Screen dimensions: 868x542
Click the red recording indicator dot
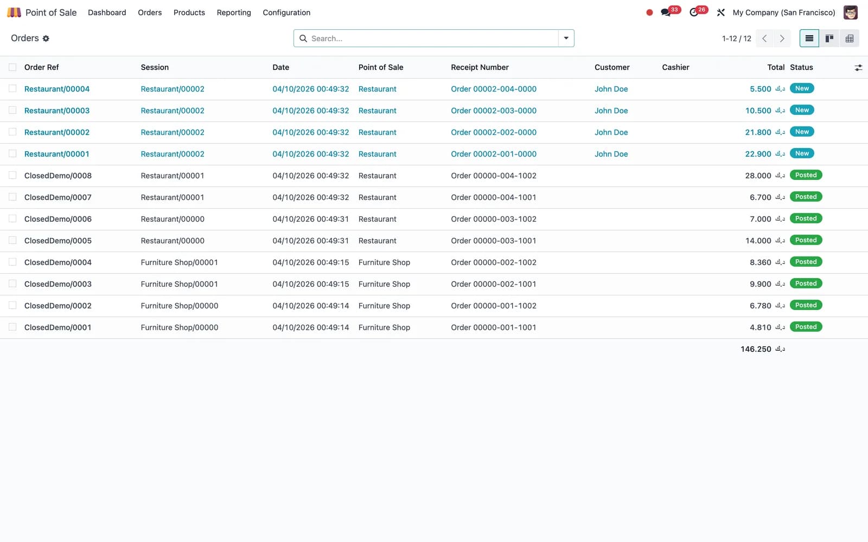click(649, 12)
